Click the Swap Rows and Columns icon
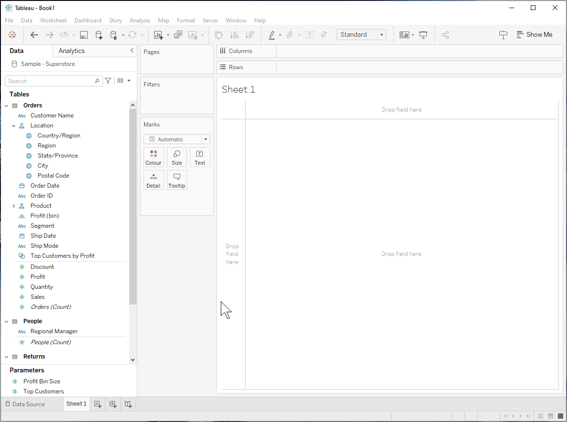567x422 pixels. (x=219, y=35)
